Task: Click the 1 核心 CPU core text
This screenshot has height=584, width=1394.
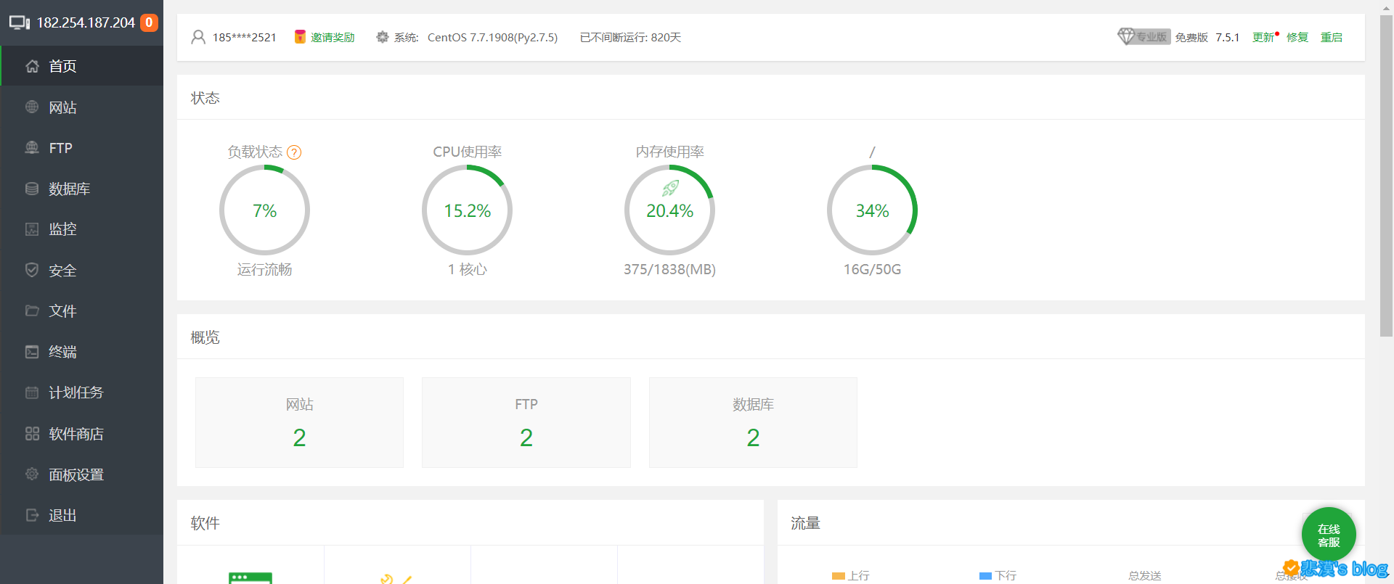Action: (467, 269)
